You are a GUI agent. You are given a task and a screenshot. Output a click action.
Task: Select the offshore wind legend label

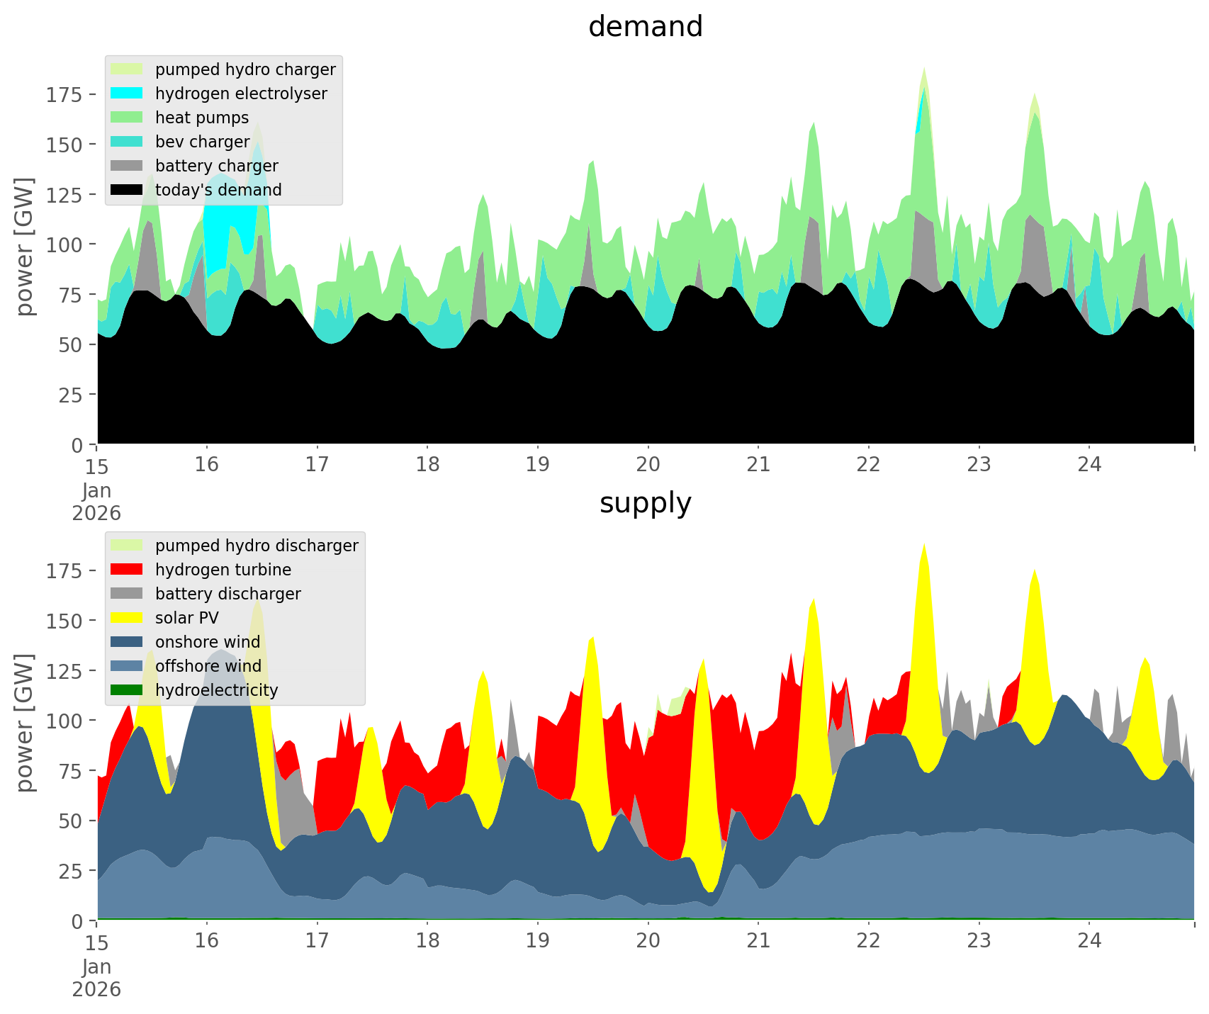click(208, 666)
